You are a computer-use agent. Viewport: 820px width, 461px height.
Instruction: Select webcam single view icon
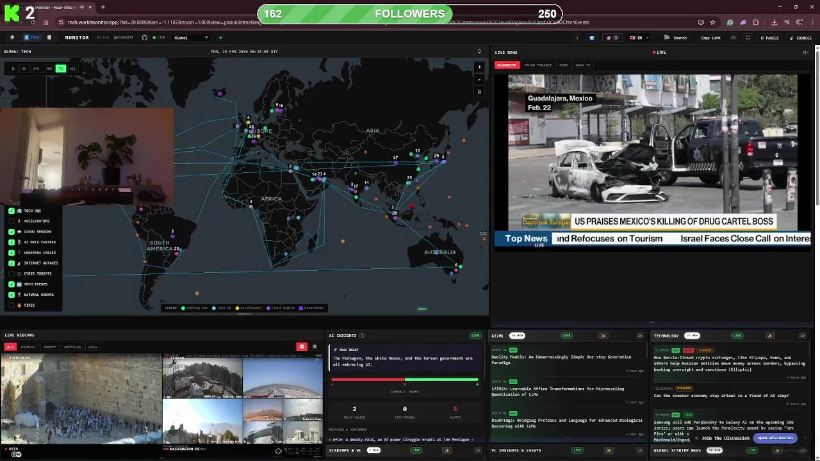tap(315, 346)
